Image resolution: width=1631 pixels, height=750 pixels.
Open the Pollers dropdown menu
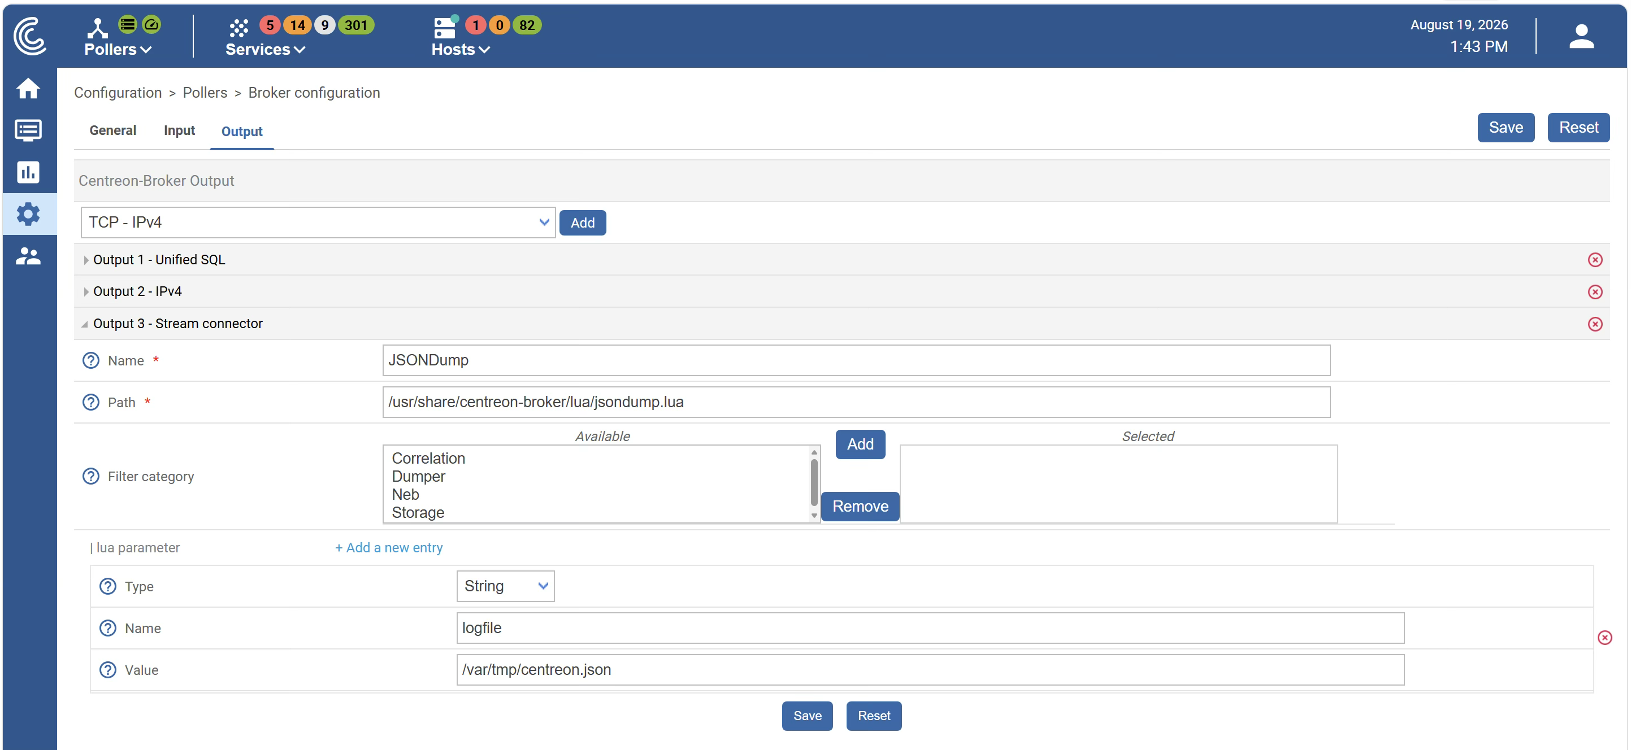click(x=118, y=49)
